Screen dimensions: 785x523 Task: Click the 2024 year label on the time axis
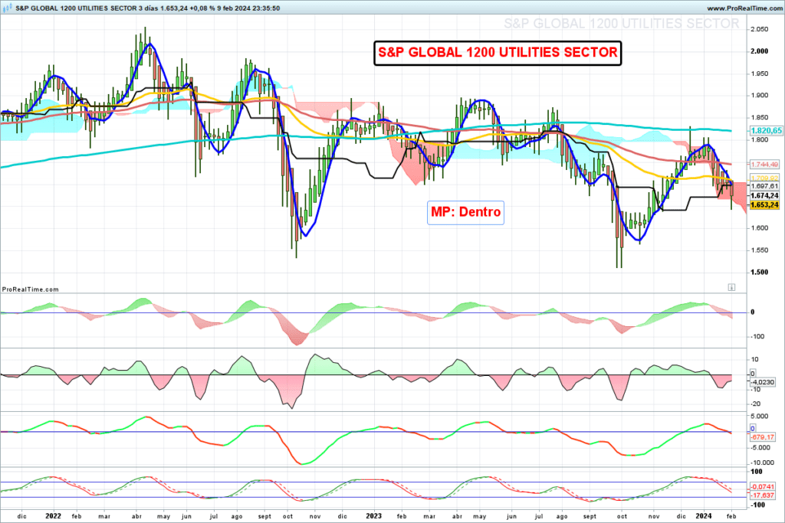coord(704,516)
